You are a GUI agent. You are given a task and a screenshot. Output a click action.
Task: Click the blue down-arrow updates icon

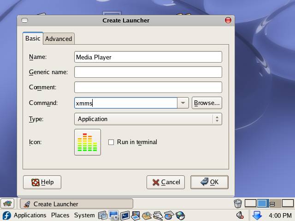[x=257, y=215]
